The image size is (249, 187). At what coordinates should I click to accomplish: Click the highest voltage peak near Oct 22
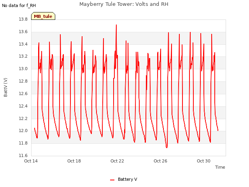pos(116,25)
